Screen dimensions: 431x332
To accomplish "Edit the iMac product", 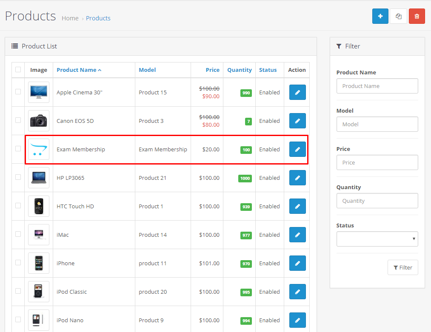I will point(297,235).
